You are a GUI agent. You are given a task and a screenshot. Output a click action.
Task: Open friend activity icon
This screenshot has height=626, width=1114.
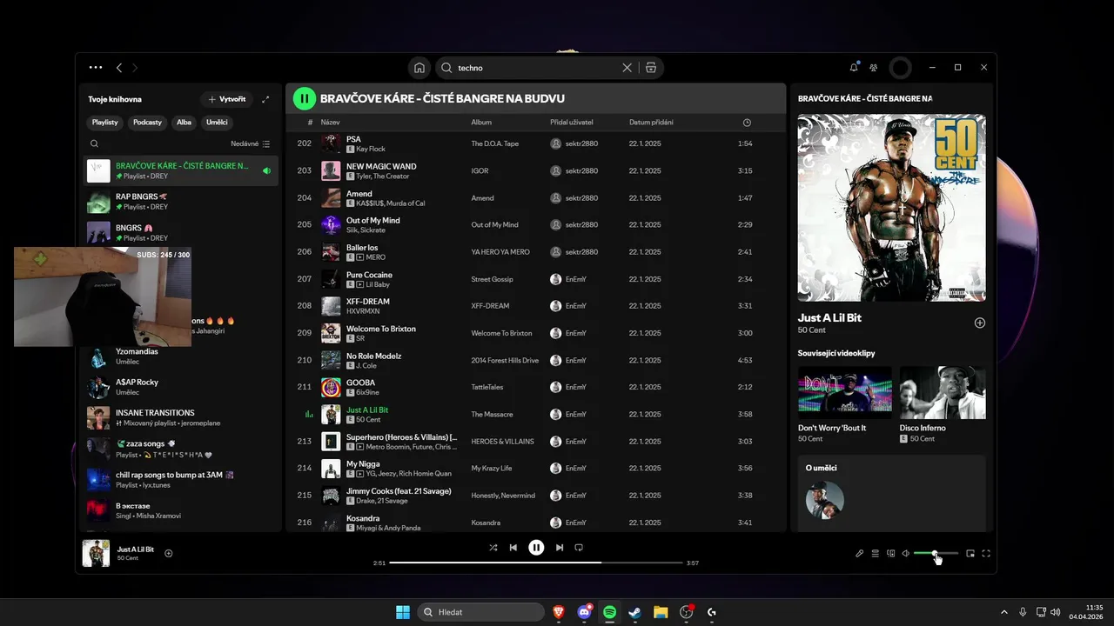[x=873, y=67]
